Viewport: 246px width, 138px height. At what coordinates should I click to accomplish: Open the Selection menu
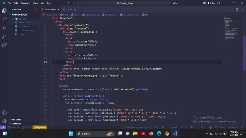click(25, 3)
